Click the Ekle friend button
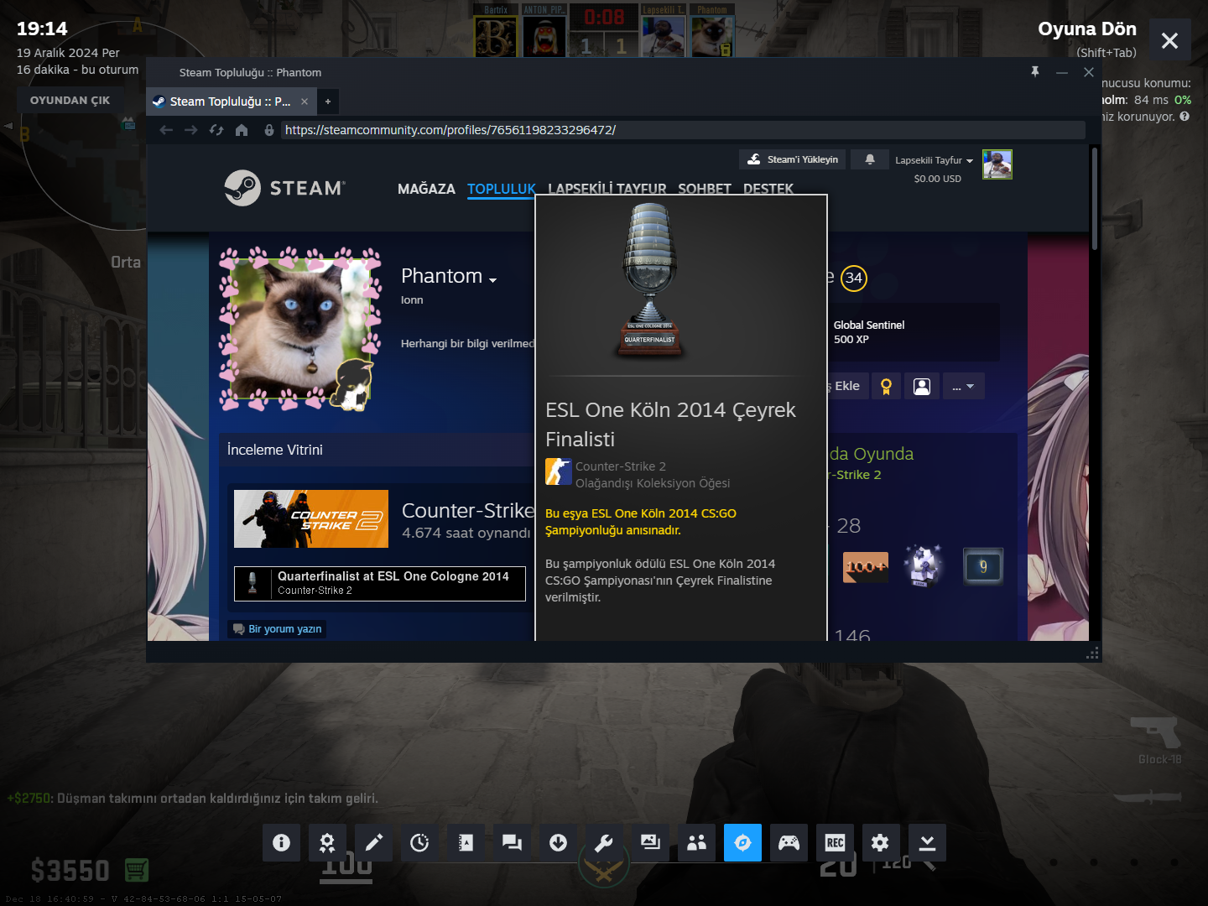The height and width of the screenshot is (906, 1208). 846,386
